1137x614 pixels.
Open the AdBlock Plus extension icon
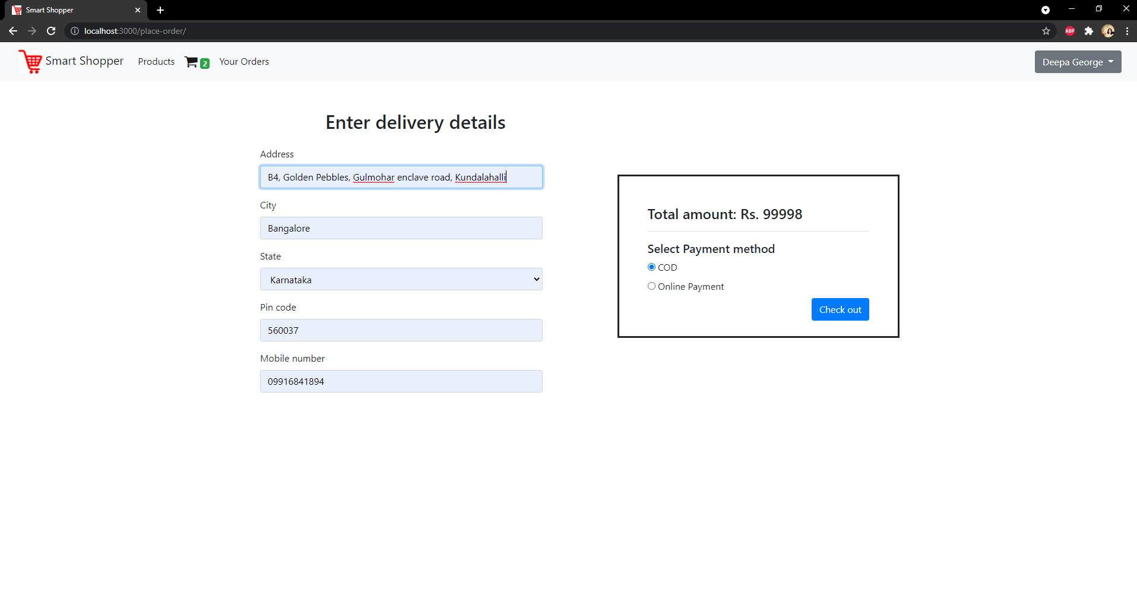tap(1070, 31)
